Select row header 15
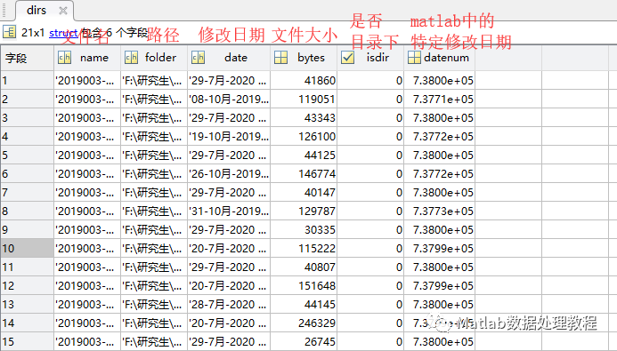 click(27, 341)
